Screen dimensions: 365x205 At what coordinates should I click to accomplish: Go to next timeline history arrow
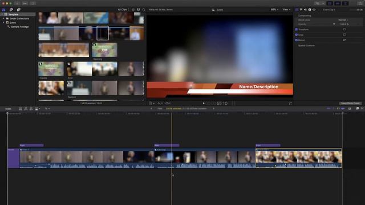click(214, 109)
